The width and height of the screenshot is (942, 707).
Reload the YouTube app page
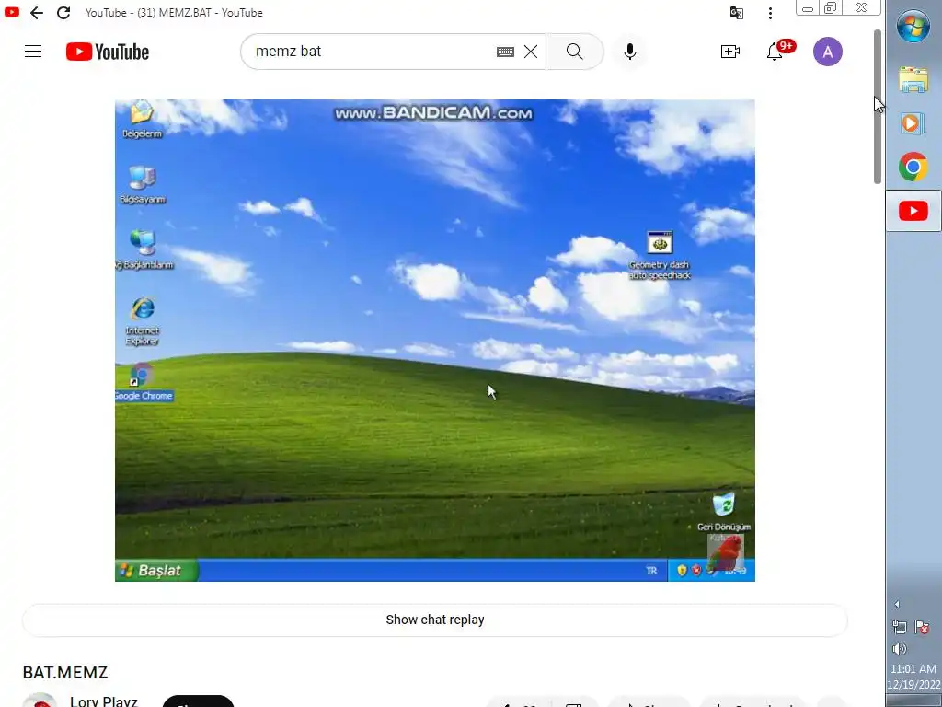(x=63, y=13)
